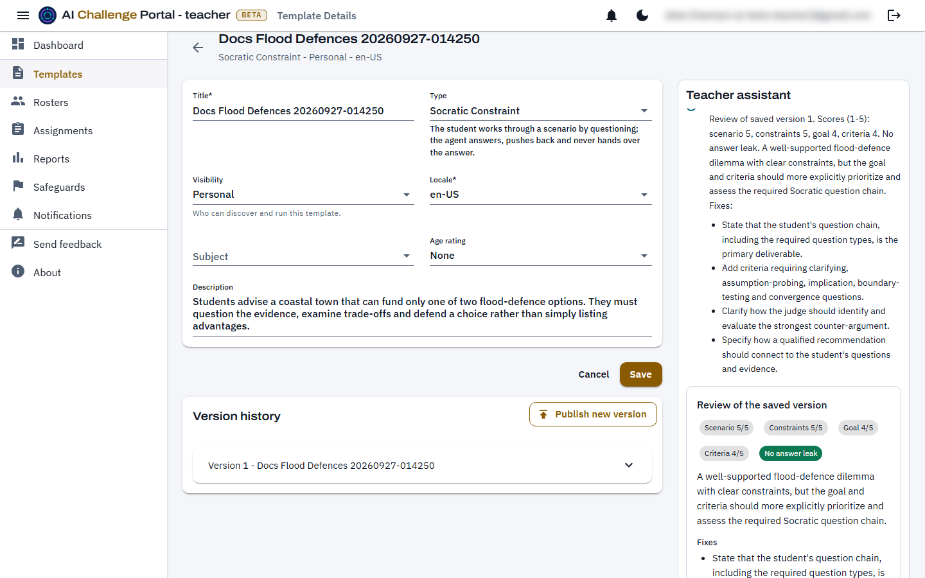Image resolution: width=925 pixels, height=578 pixels.
Task: Open the Locale dropdown
Action: 541,195
